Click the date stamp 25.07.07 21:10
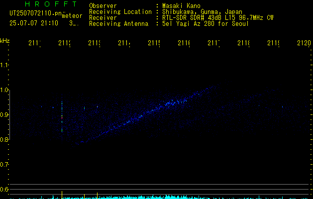The height and width of the screenshot is (199, 313). tap(34, 23)
